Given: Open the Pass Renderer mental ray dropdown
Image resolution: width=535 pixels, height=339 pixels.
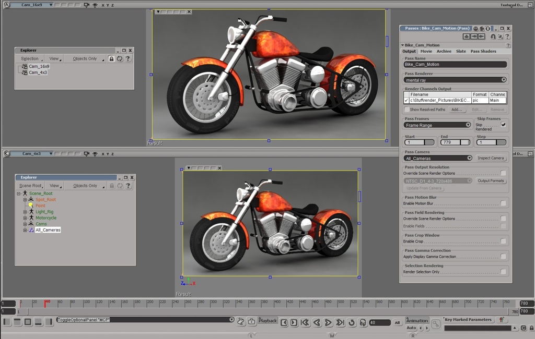Looking at the screenshot, I should (x=455, y=80).
